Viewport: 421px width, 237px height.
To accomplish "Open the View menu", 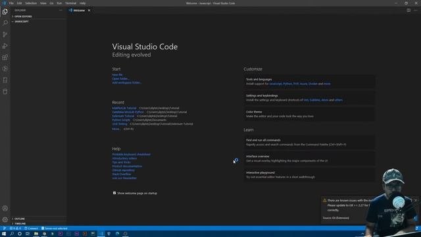I will (x=43, y=3).
